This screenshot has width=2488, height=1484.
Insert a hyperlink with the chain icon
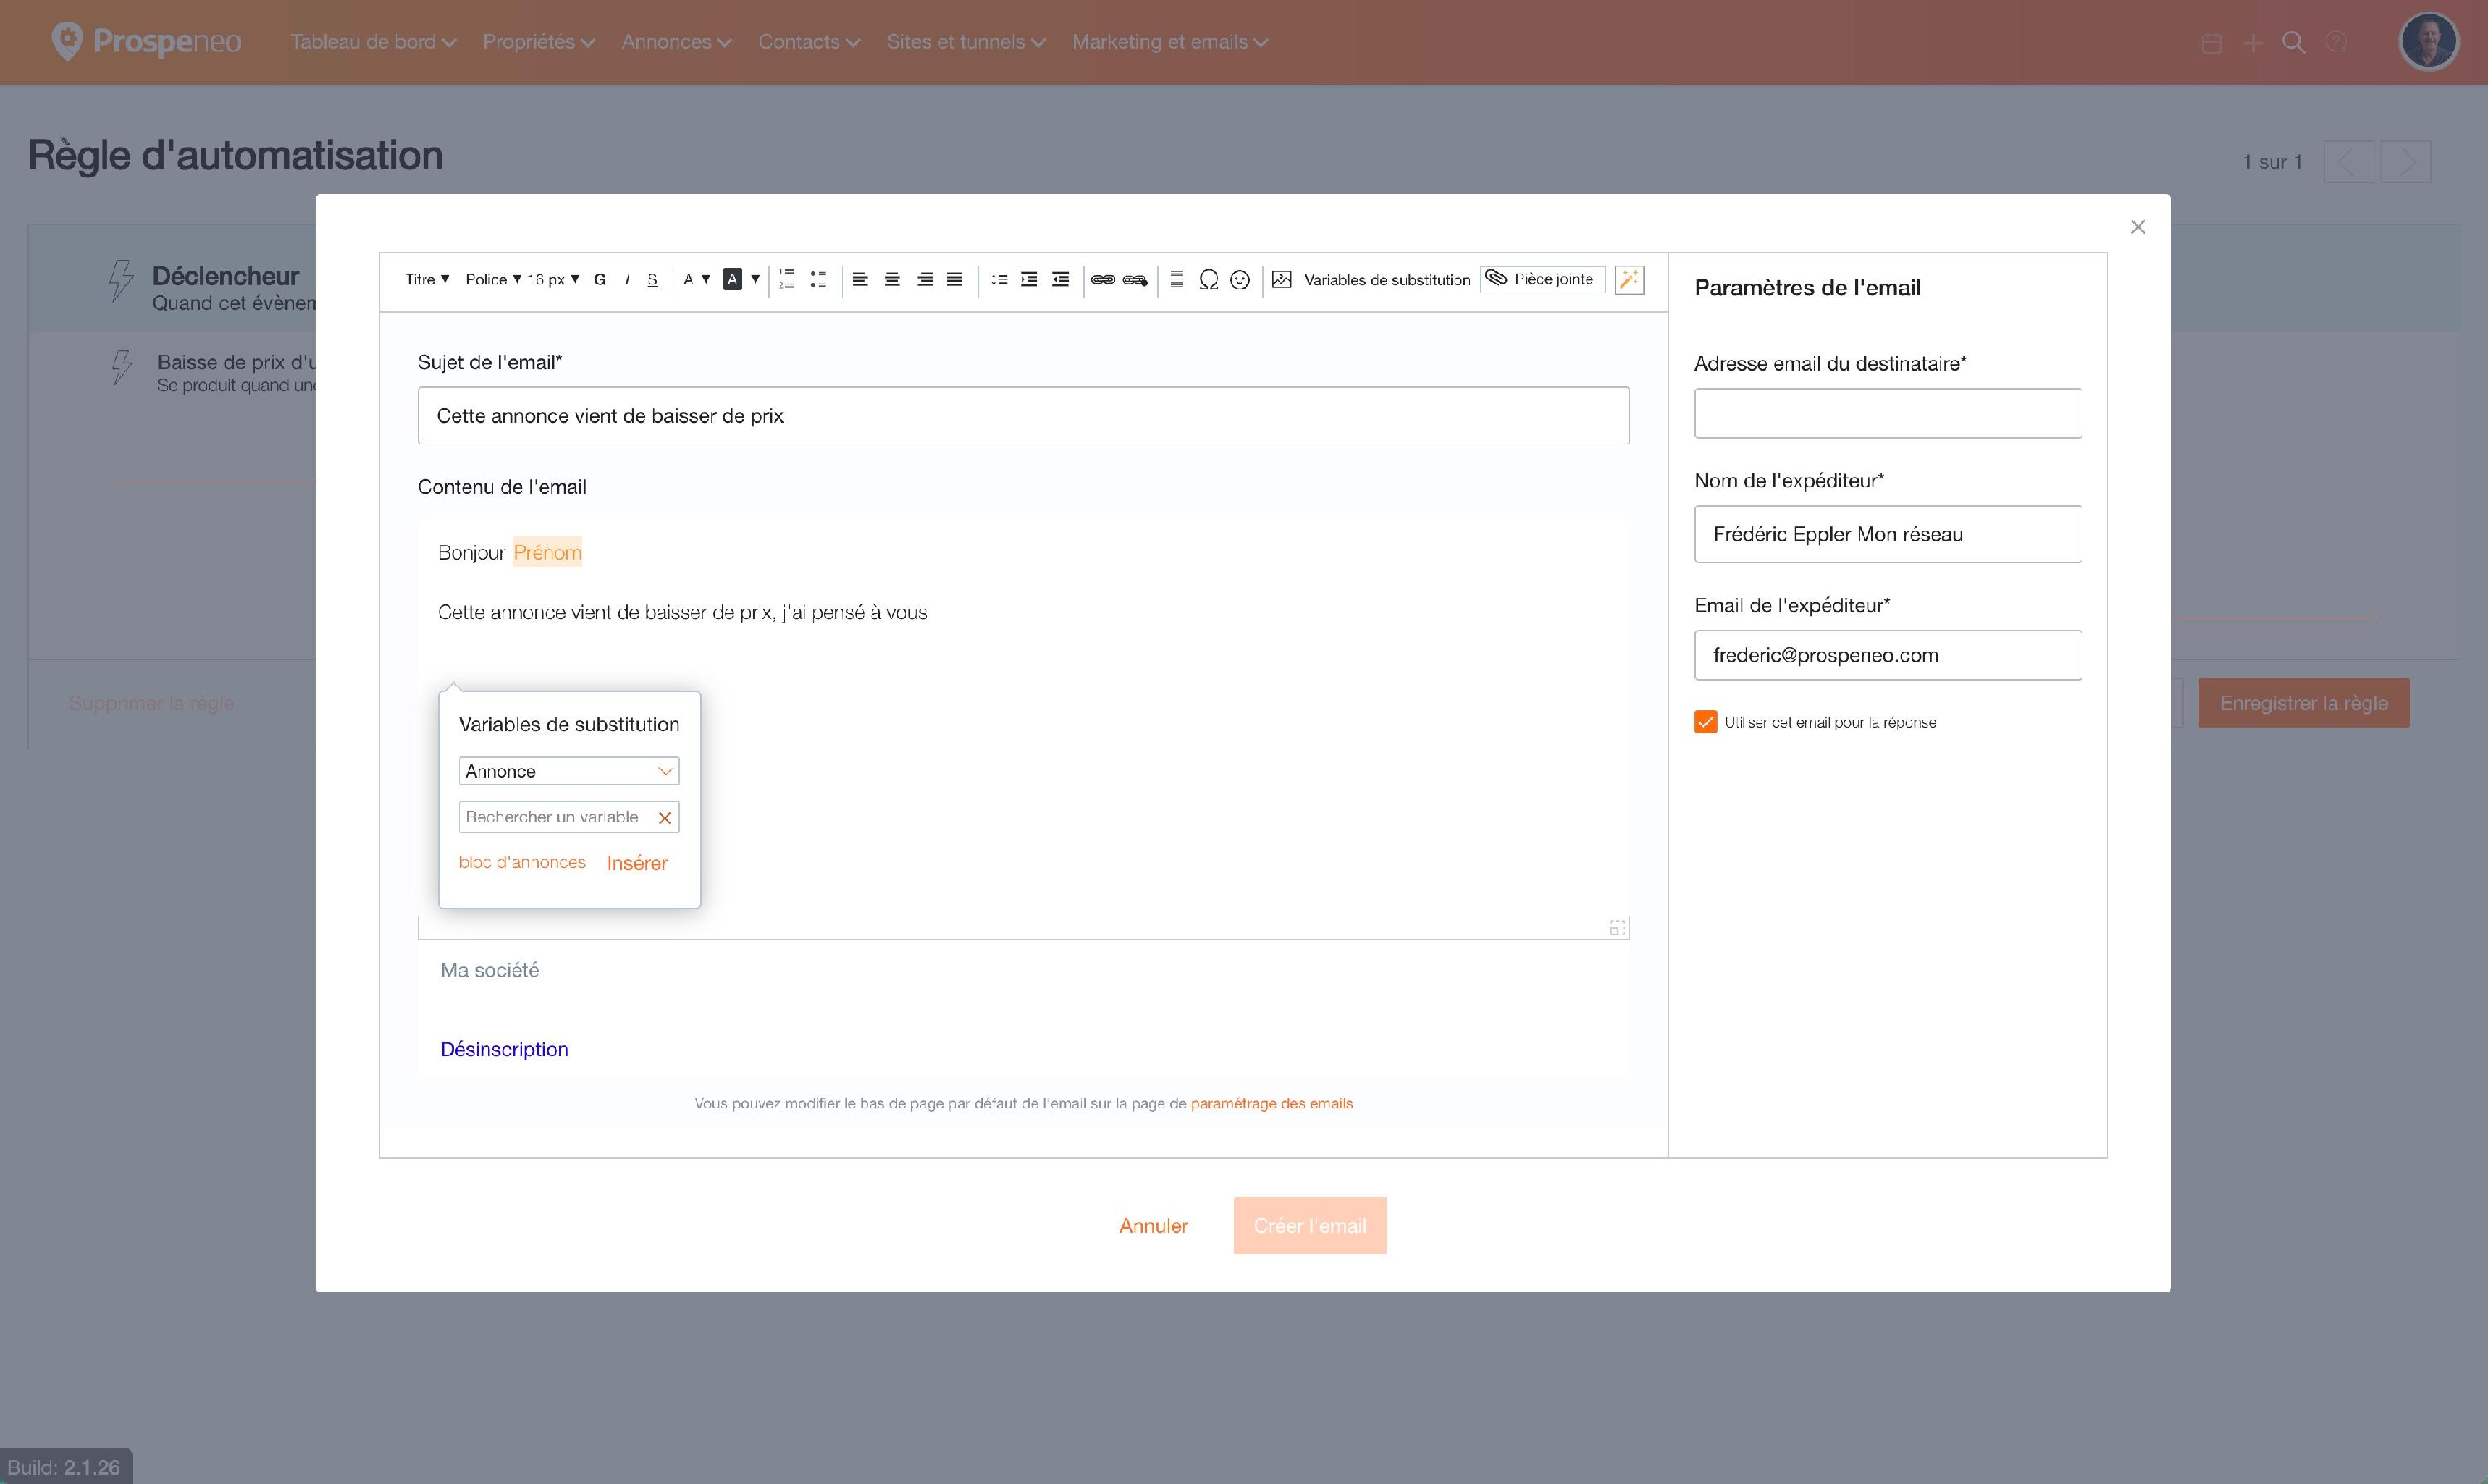click(1102, 279)
